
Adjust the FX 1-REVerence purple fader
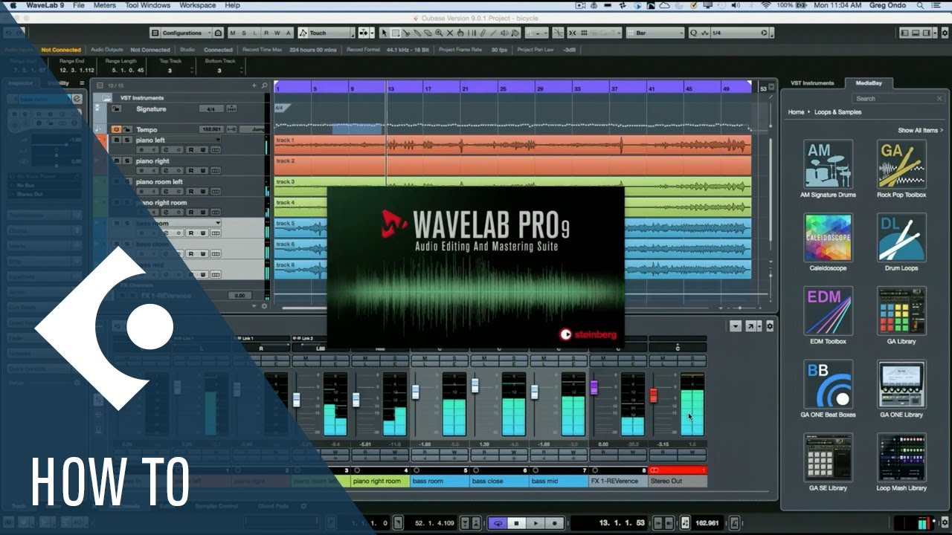click(x=594, y=387)
